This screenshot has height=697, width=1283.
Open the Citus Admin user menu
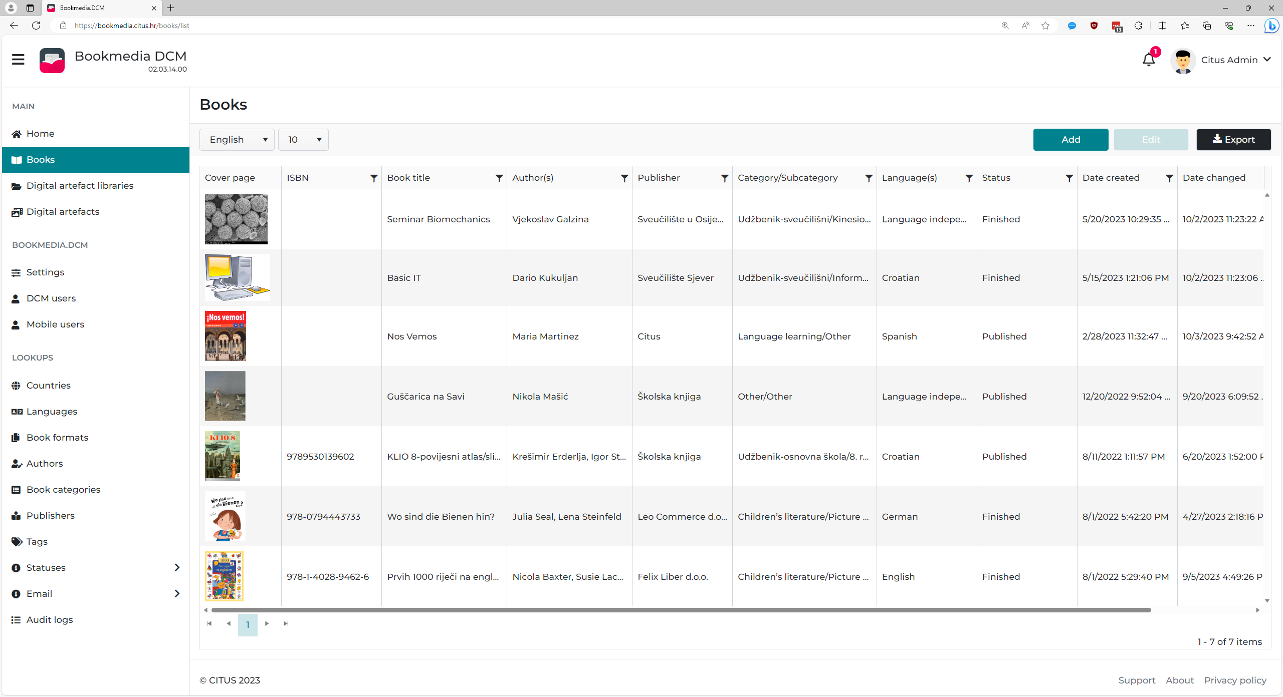click(x=1235, y=60)
